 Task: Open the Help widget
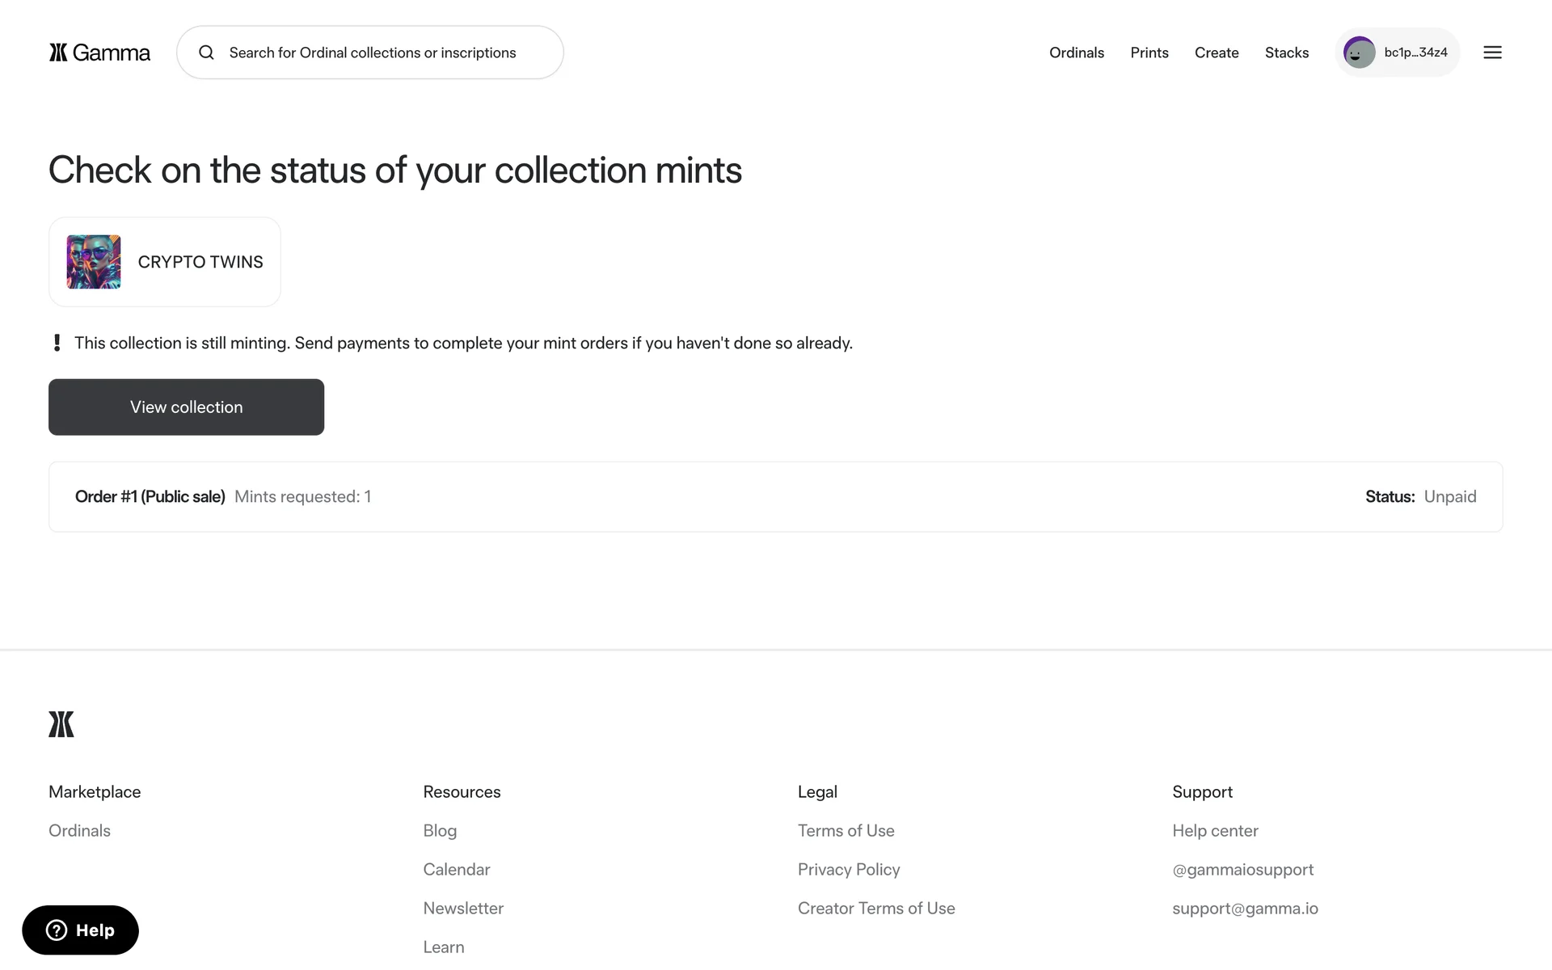pyautogui.click(x=80, y=930)
